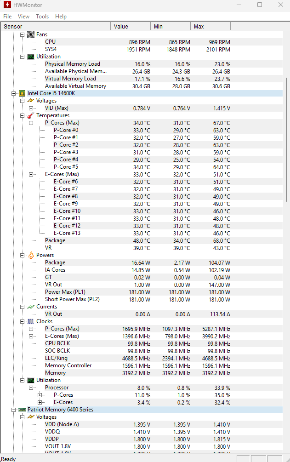Click the Clocks category icon

click(x=31, y=321)
